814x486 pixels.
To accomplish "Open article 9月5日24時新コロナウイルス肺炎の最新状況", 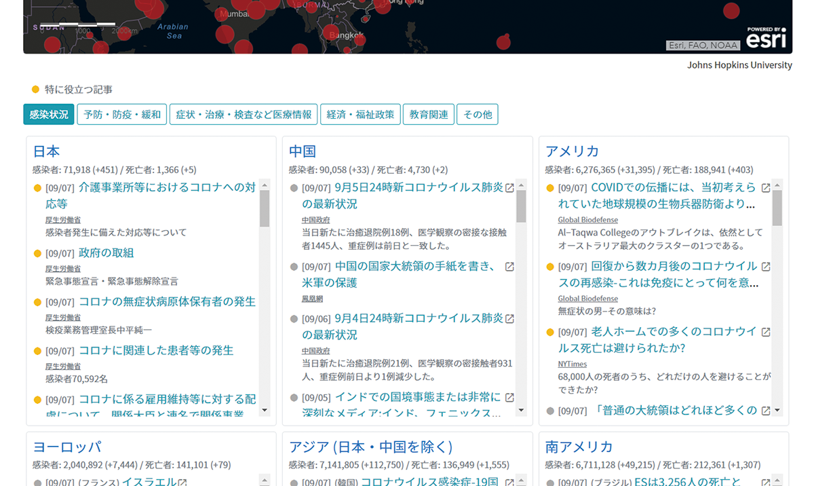I will 403,195.
